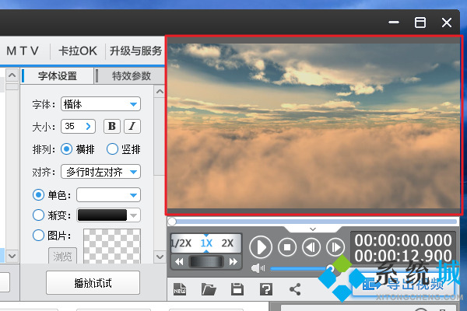Open a project with the folder icon
This screenshot has height=311, width=467.
pyautogui.click(x=209, y=290)
